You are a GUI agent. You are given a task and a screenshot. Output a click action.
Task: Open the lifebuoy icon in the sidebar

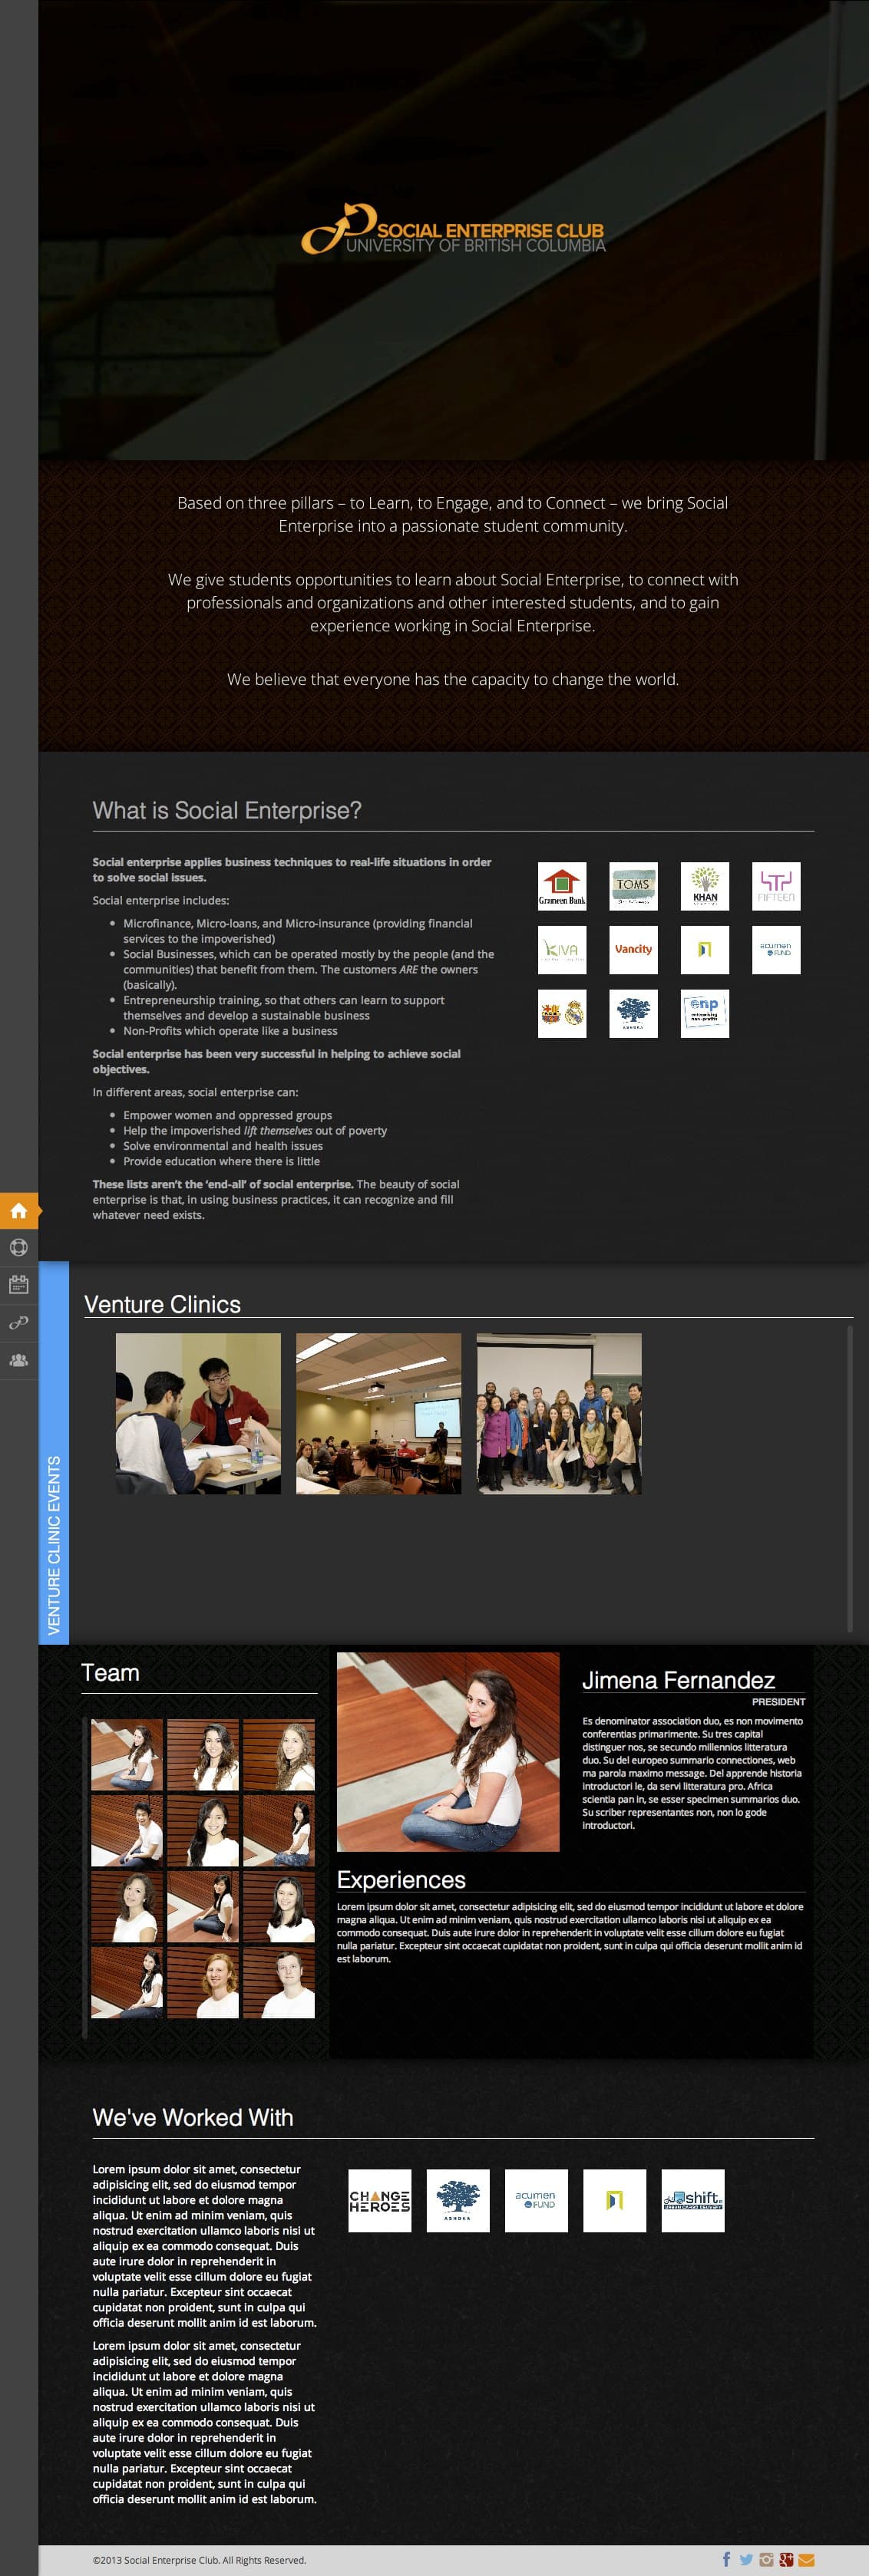tap(18, 1247)
